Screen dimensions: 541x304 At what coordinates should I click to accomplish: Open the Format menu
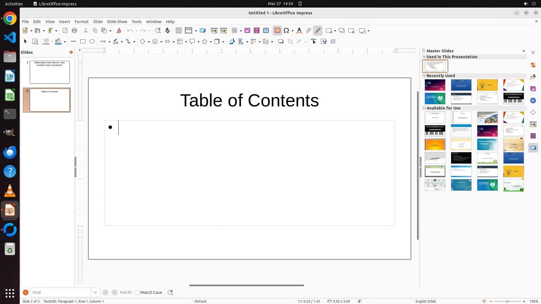tap(81, 22)
